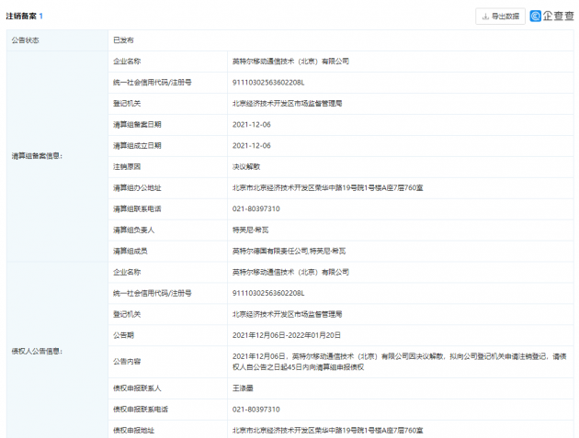Select 登记机关 value in 清算组备案信息 section
Image resolution: width=579 pixels, height=438 pixels.
tap(288, 104)
